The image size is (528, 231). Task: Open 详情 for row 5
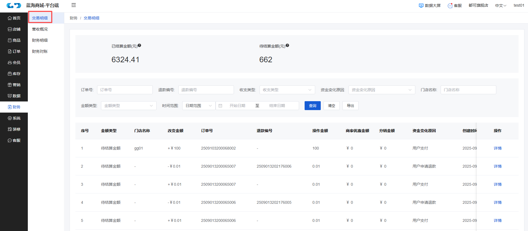pyautogui.click(x=497, y=220)
